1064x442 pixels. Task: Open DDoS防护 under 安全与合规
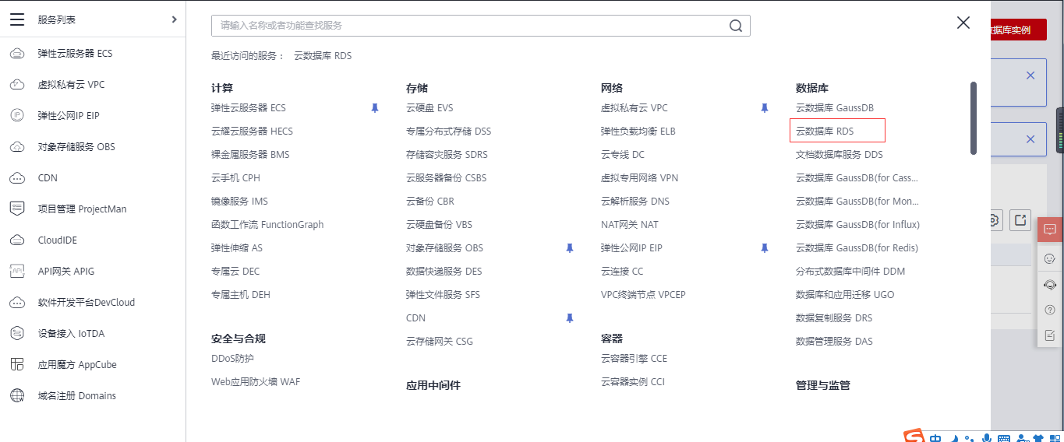click(232, 359)
